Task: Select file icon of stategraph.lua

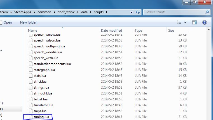Action: coord(31,70)
